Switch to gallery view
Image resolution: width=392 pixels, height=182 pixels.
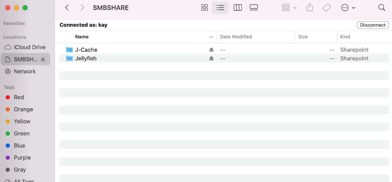click(x=254, y=8)
